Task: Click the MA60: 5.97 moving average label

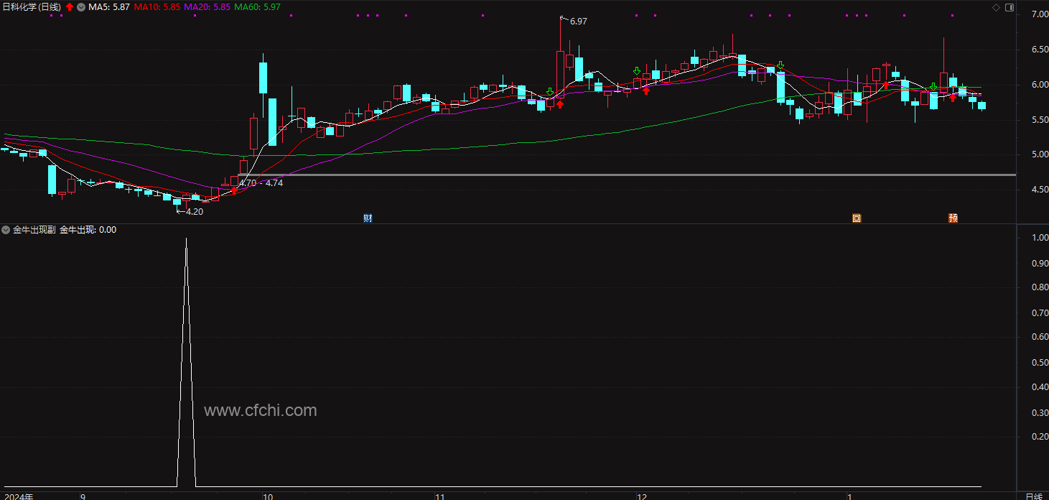Action: (x=257, y=7)
